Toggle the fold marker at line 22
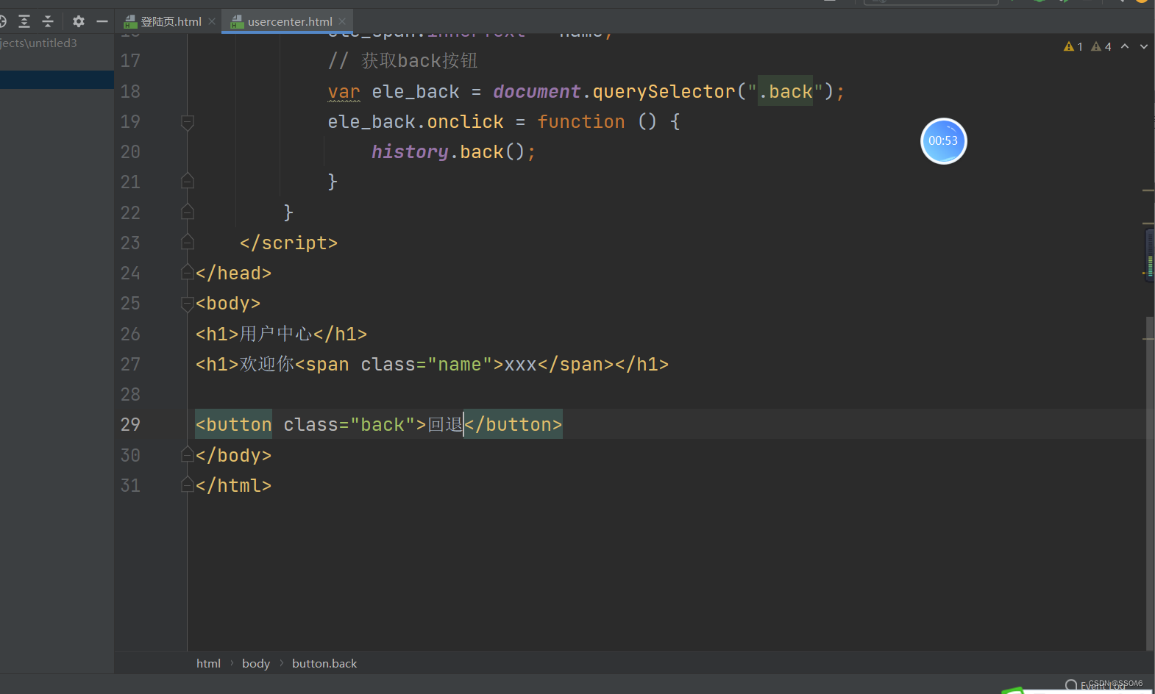 pos(188,212)
